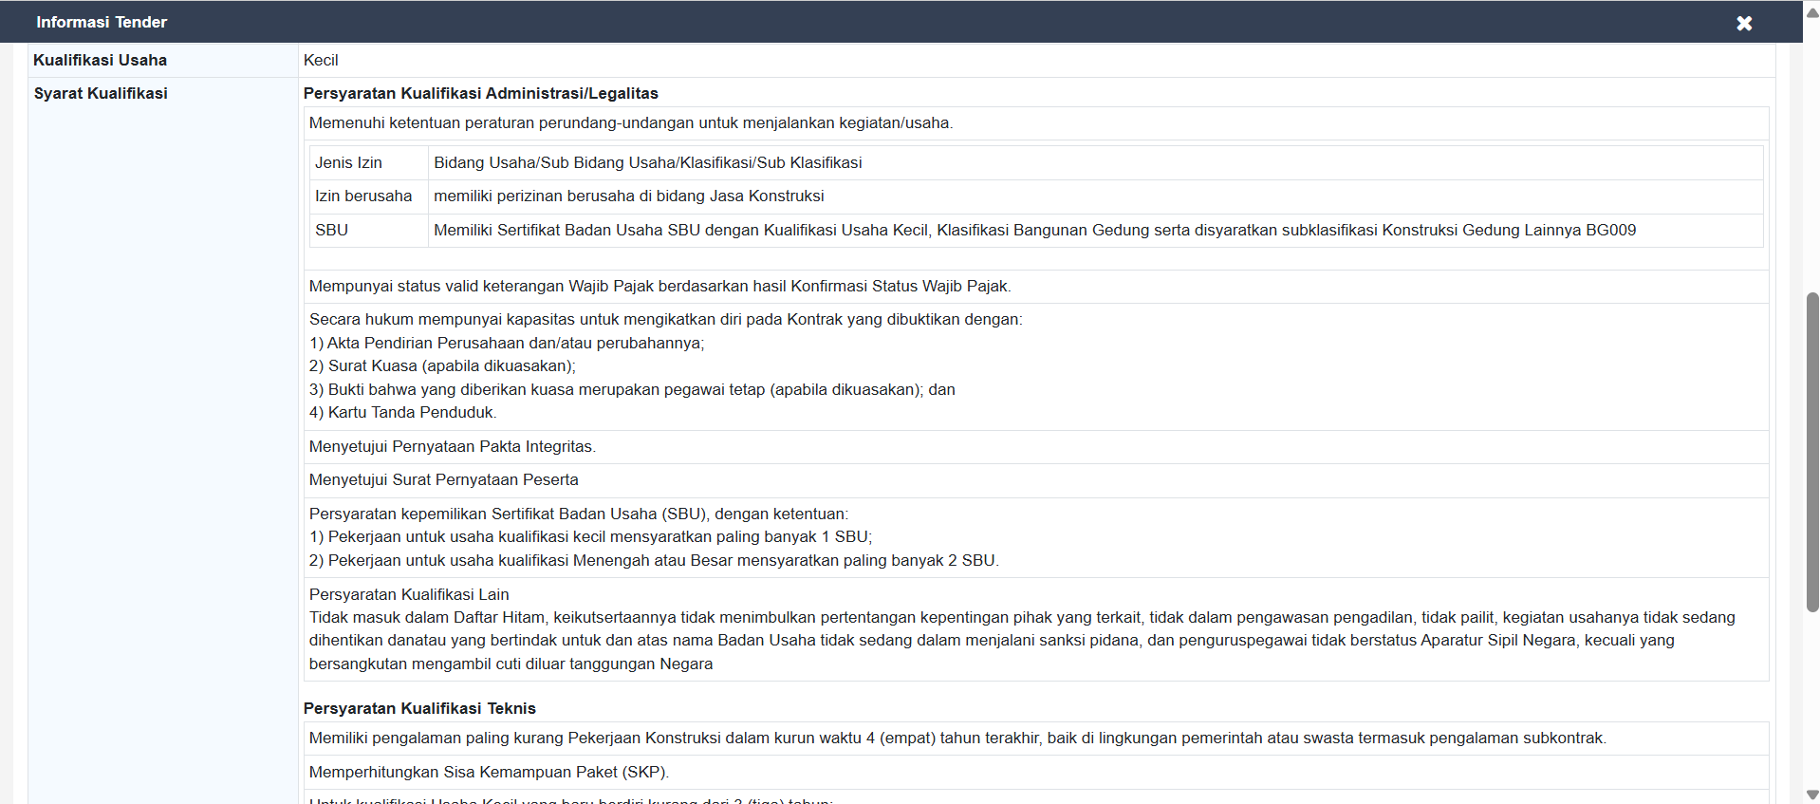Screen dimensions: 1820x804
Task: Click the Persyaratan Kualifikasi Teknis heading
Action: (x=419, y=708)
